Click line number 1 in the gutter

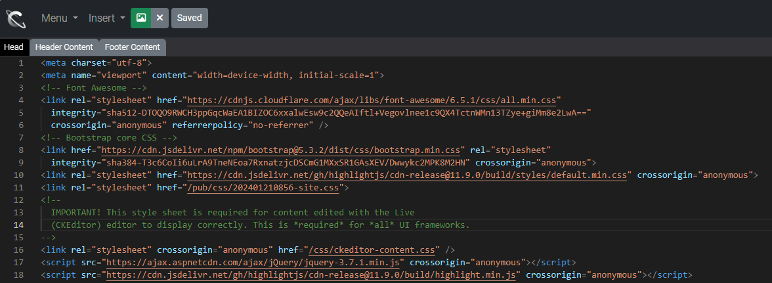[x=21, y=63]
